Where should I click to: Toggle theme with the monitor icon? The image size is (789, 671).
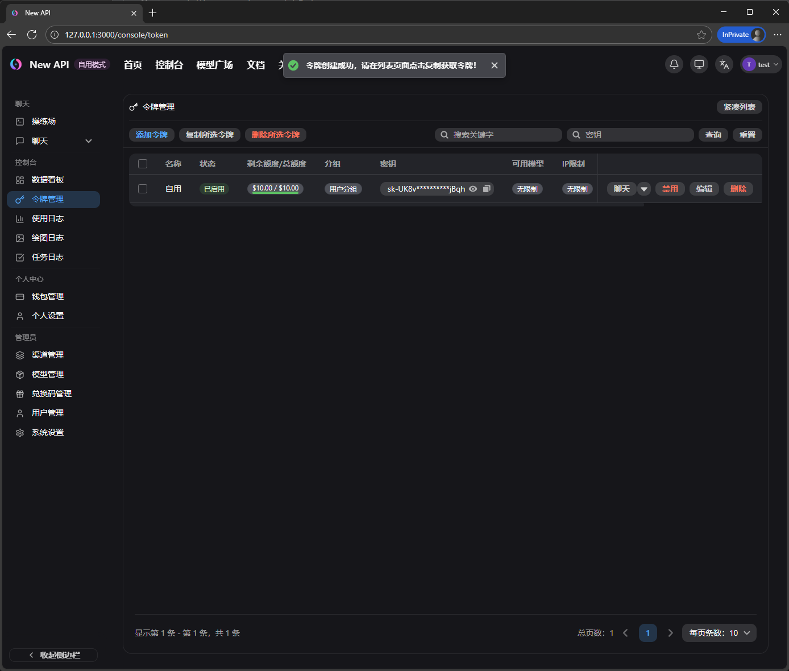pos(699,64)
